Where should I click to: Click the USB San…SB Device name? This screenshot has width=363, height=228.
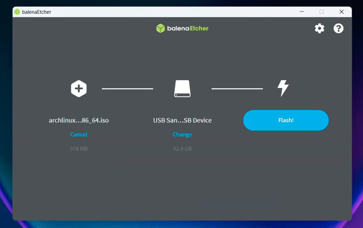(182, 120)
